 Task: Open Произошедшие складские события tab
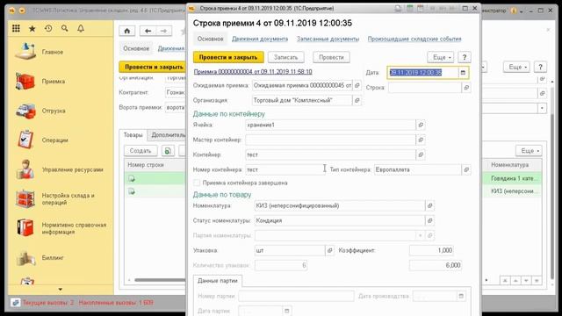point(414,39)
